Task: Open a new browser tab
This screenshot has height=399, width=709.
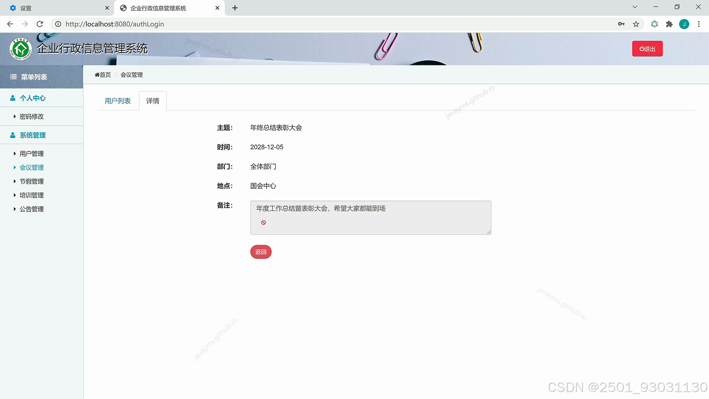Action: click(235, 8)
